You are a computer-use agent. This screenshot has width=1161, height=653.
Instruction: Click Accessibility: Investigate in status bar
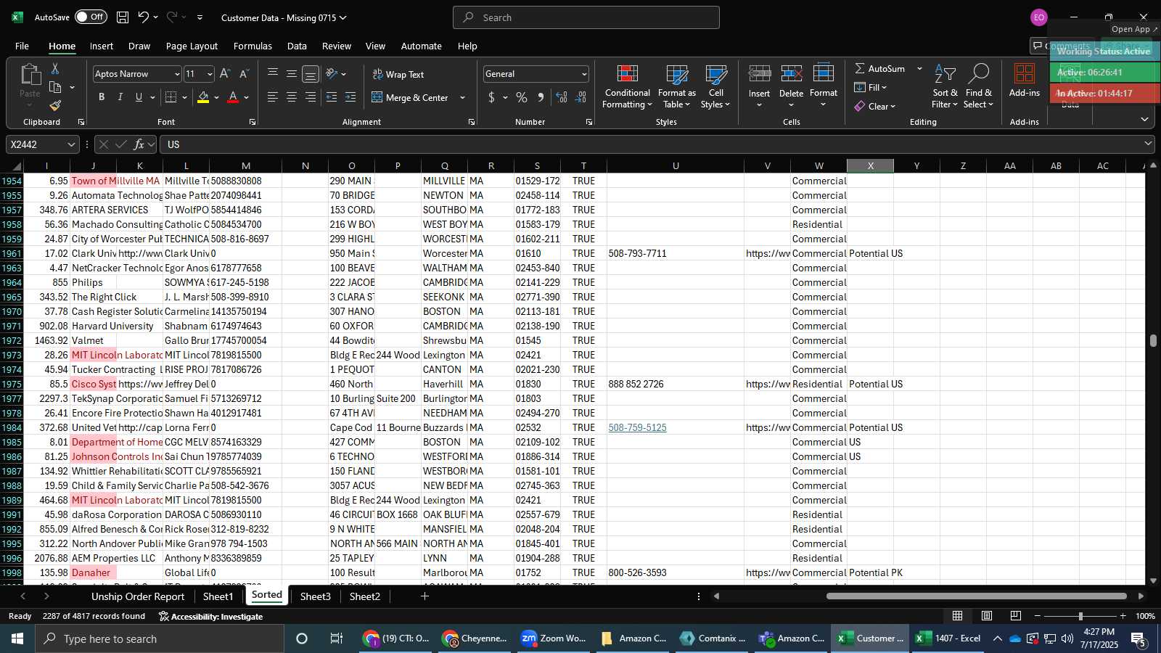pyautogui.click(x=211, y=616)
